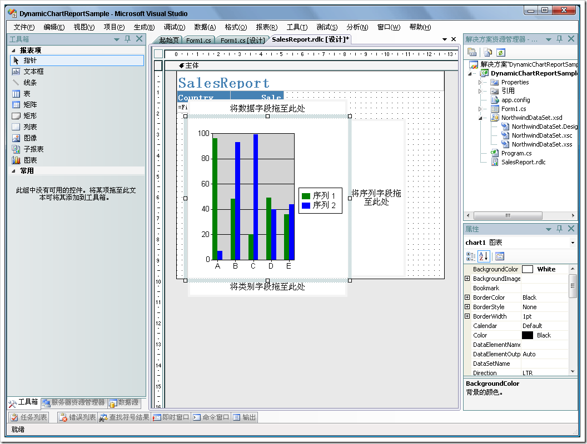Toggle auto-hide pin on 工具箱 panel

pyautogui.click(x=128, y=39)
